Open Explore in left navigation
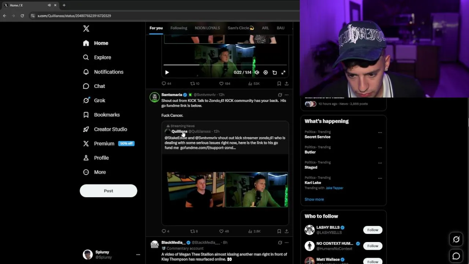Screen dimensions: 469x264 97,57
